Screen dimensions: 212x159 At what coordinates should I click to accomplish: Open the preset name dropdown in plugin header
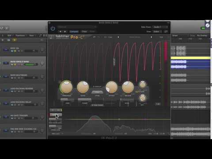click(77, 27)
